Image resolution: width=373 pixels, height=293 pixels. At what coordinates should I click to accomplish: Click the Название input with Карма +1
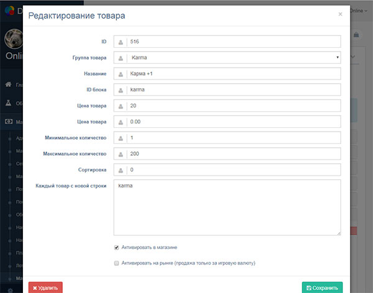pos(233,74)
